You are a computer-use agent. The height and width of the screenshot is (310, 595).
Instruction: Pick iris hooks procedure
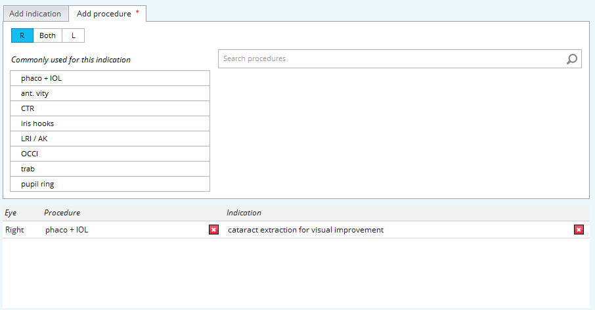pyautogui.click(x=110, y=123)
